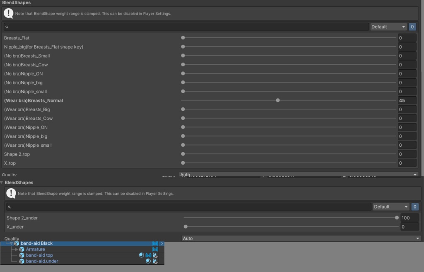Screen dimensions: 424x272
Task: Click the (No bra)Nipple_big label
Action: coord(23,83)
